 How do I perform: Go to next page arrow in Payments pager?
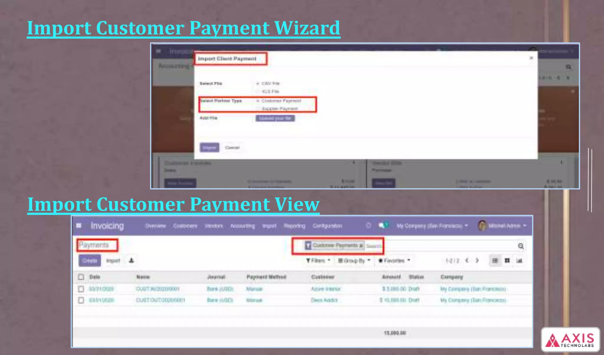(x=477, y=260)
